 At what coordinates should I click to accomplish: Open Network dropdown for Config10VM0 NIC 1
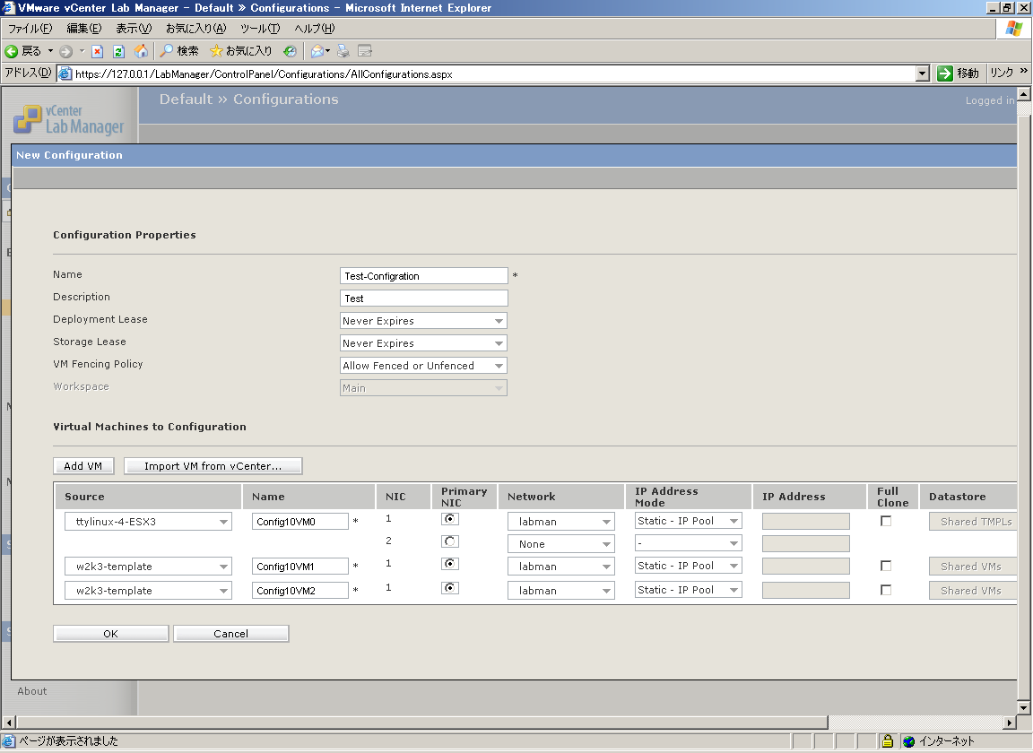pyautogui.click(x=561, y=522)
